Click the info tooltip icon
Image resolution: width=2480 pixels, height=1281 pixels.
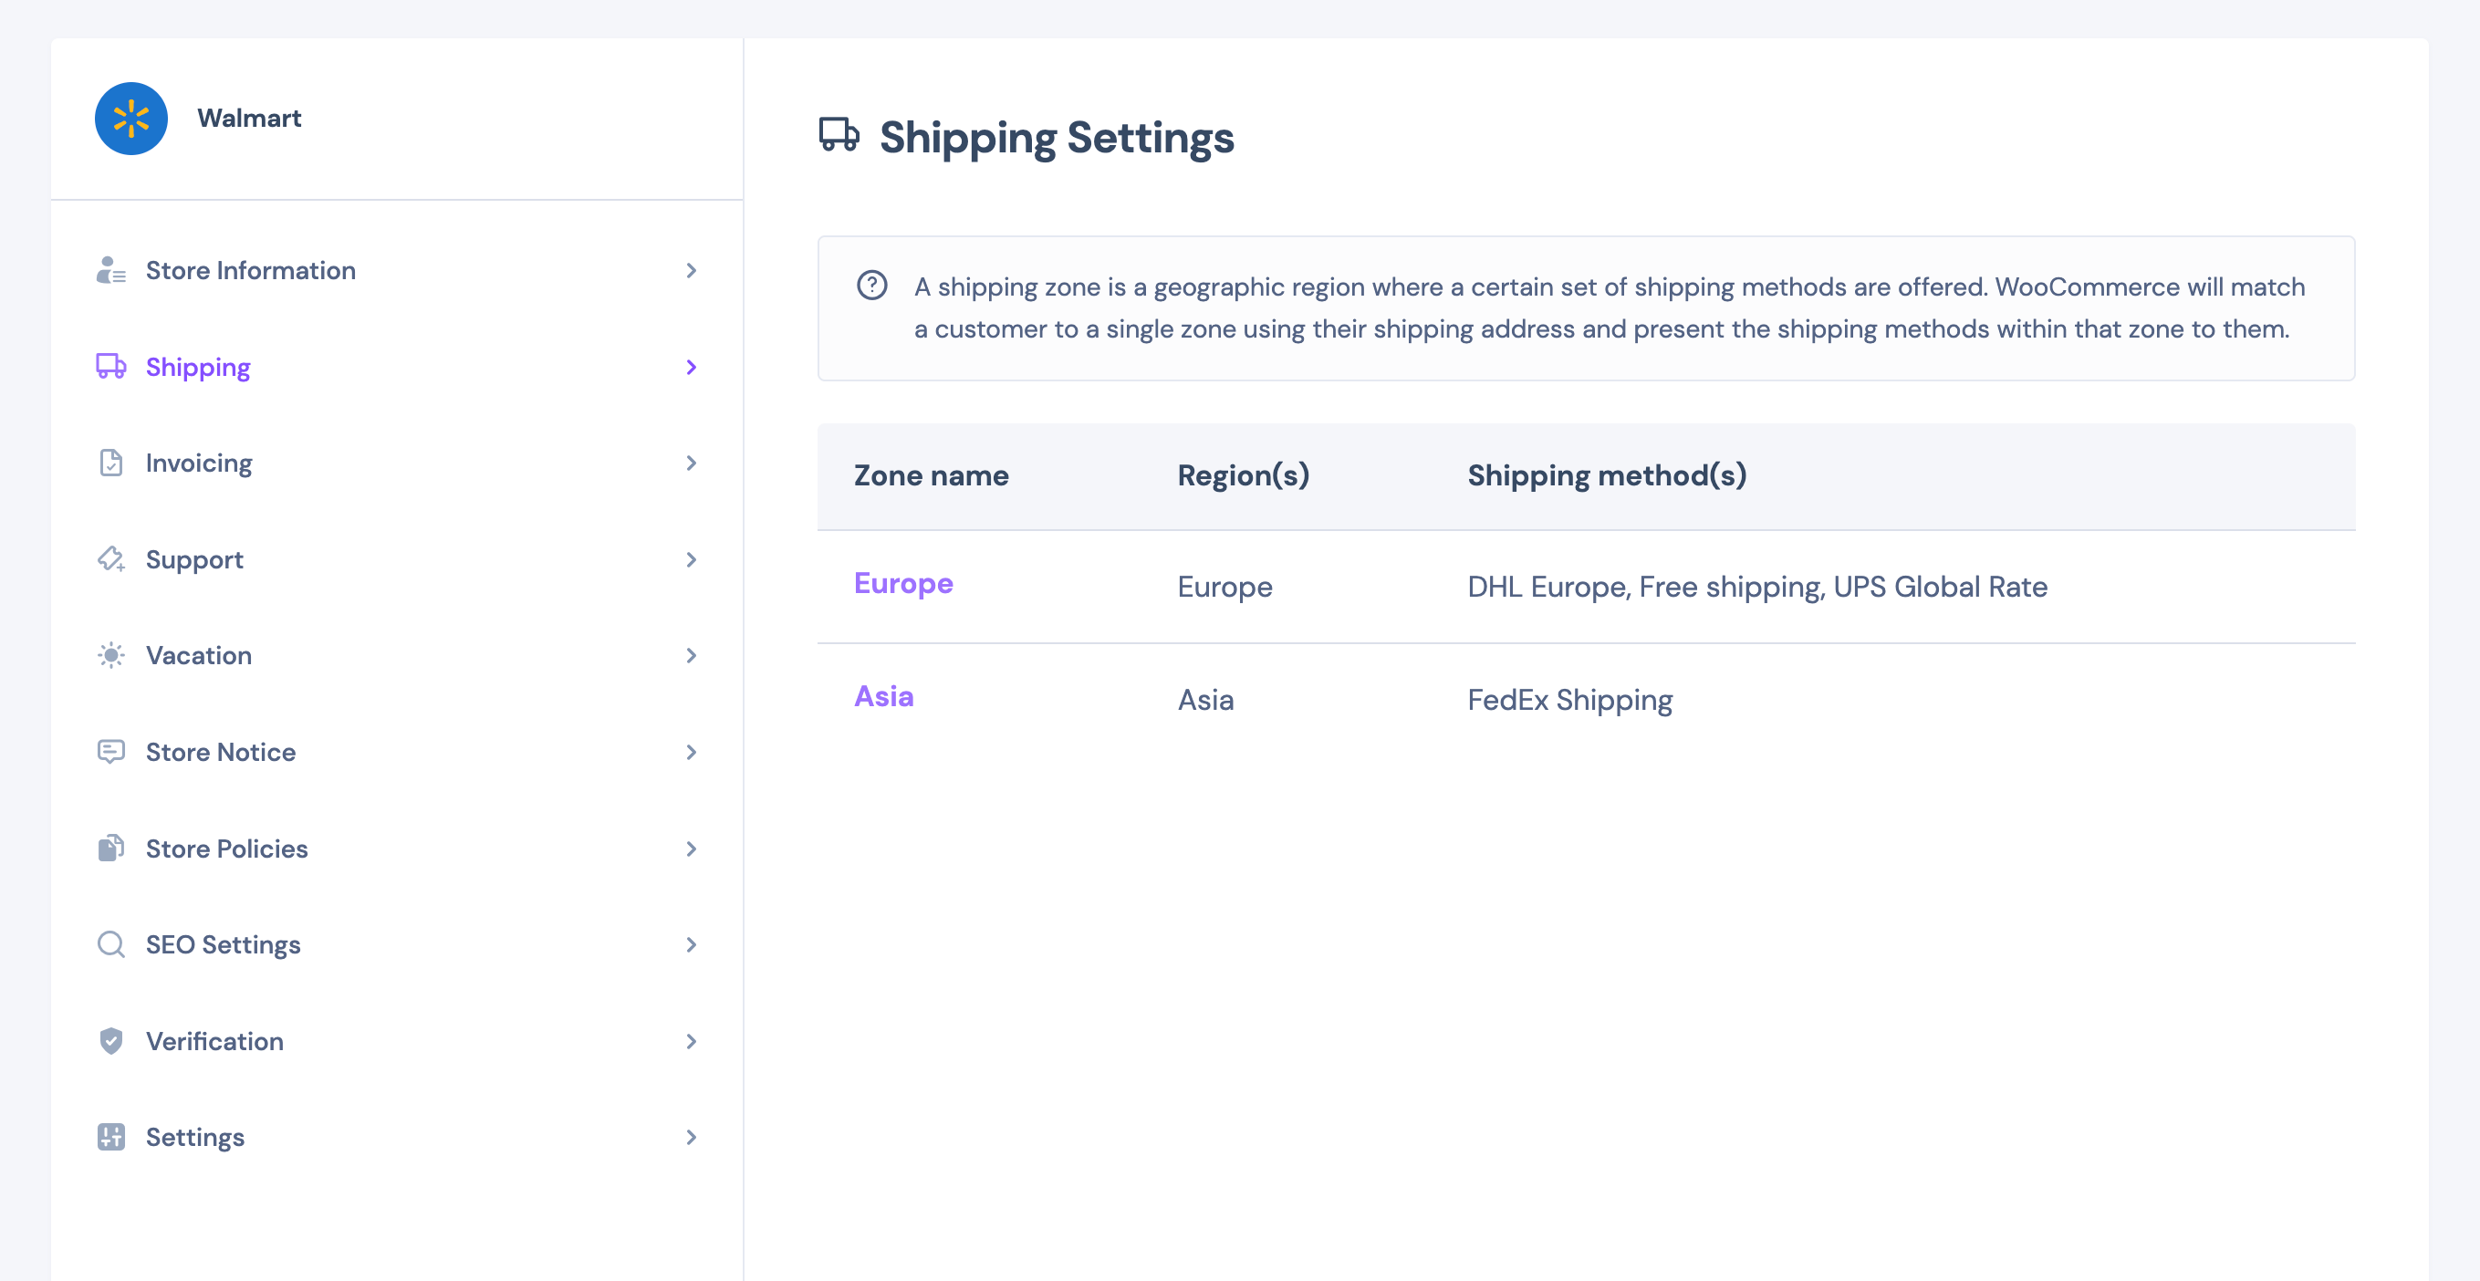pyautogui.click(x=872, y=286)
